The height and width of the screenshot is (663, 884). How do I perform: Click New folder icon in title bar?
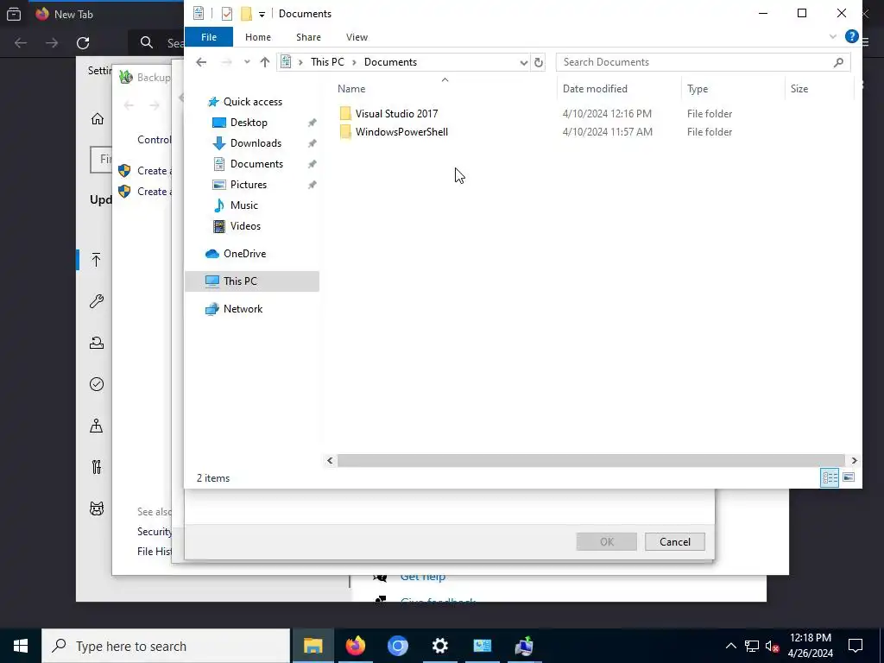pyautogui.click(x=246, y=14)
